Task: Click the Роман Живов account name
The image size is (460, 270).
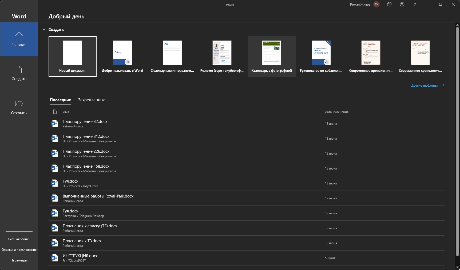Action: coord(360,5)
